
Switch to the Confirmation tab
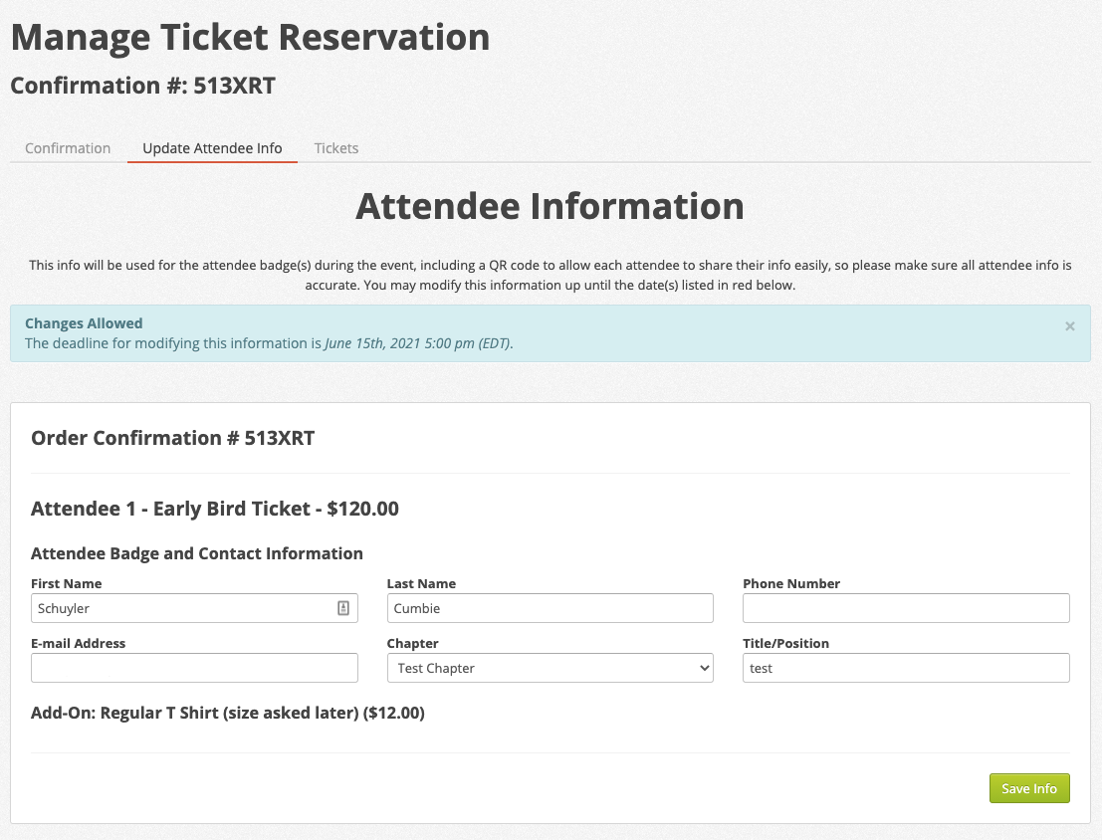pyautogui.click(x=68, y=148)
